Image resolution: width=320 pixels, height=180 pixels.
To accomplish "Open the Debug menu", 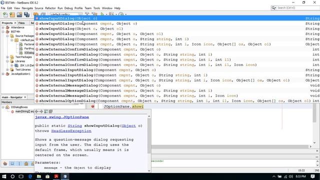I will [x=68, y=8].
